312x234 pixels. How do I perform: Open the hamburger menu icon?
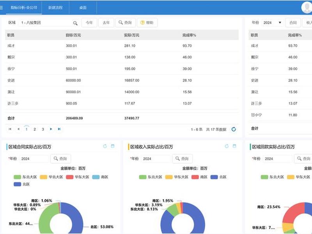pyautogui.click(x=1, y=7)
